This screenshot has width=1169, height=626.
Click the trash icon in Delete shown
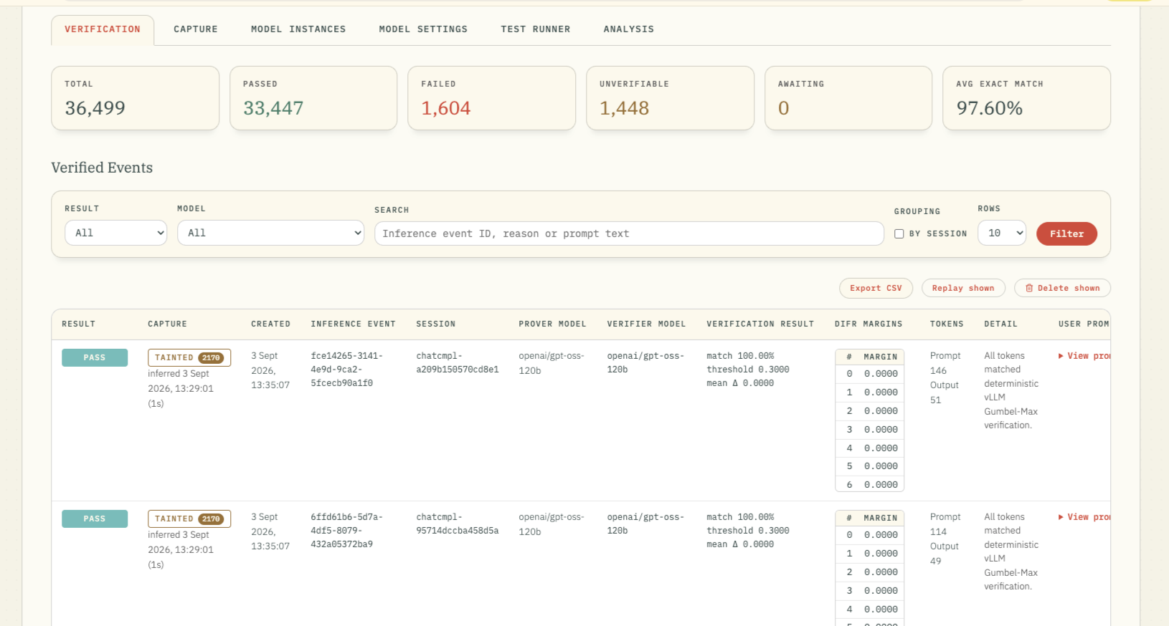coord(1029,288)
